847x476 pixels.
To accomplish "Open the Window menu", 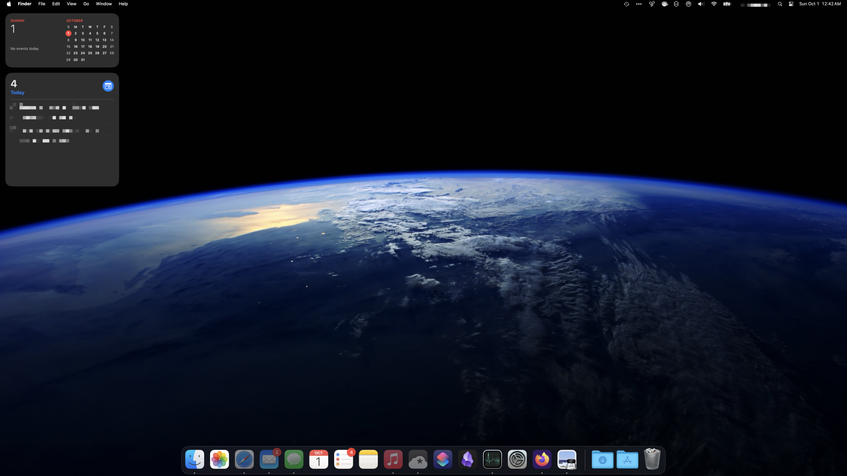I will coord(104,4).
